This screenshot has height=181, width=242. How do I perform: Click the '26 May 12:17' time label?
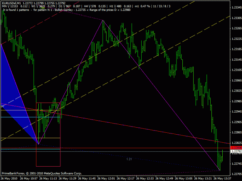coord(125,179)
